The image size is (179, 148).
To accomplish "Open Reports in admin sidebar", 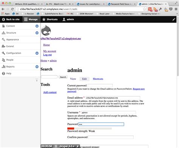I will (10, 66).
